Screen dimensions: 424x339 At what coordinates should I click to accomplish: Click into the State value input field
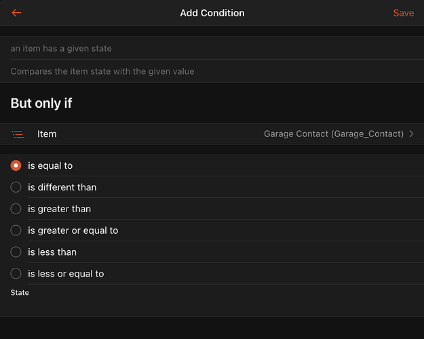(212, 306)
